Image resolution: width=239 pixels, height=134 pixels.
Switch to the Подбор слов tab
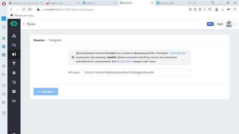coord(63,3)
